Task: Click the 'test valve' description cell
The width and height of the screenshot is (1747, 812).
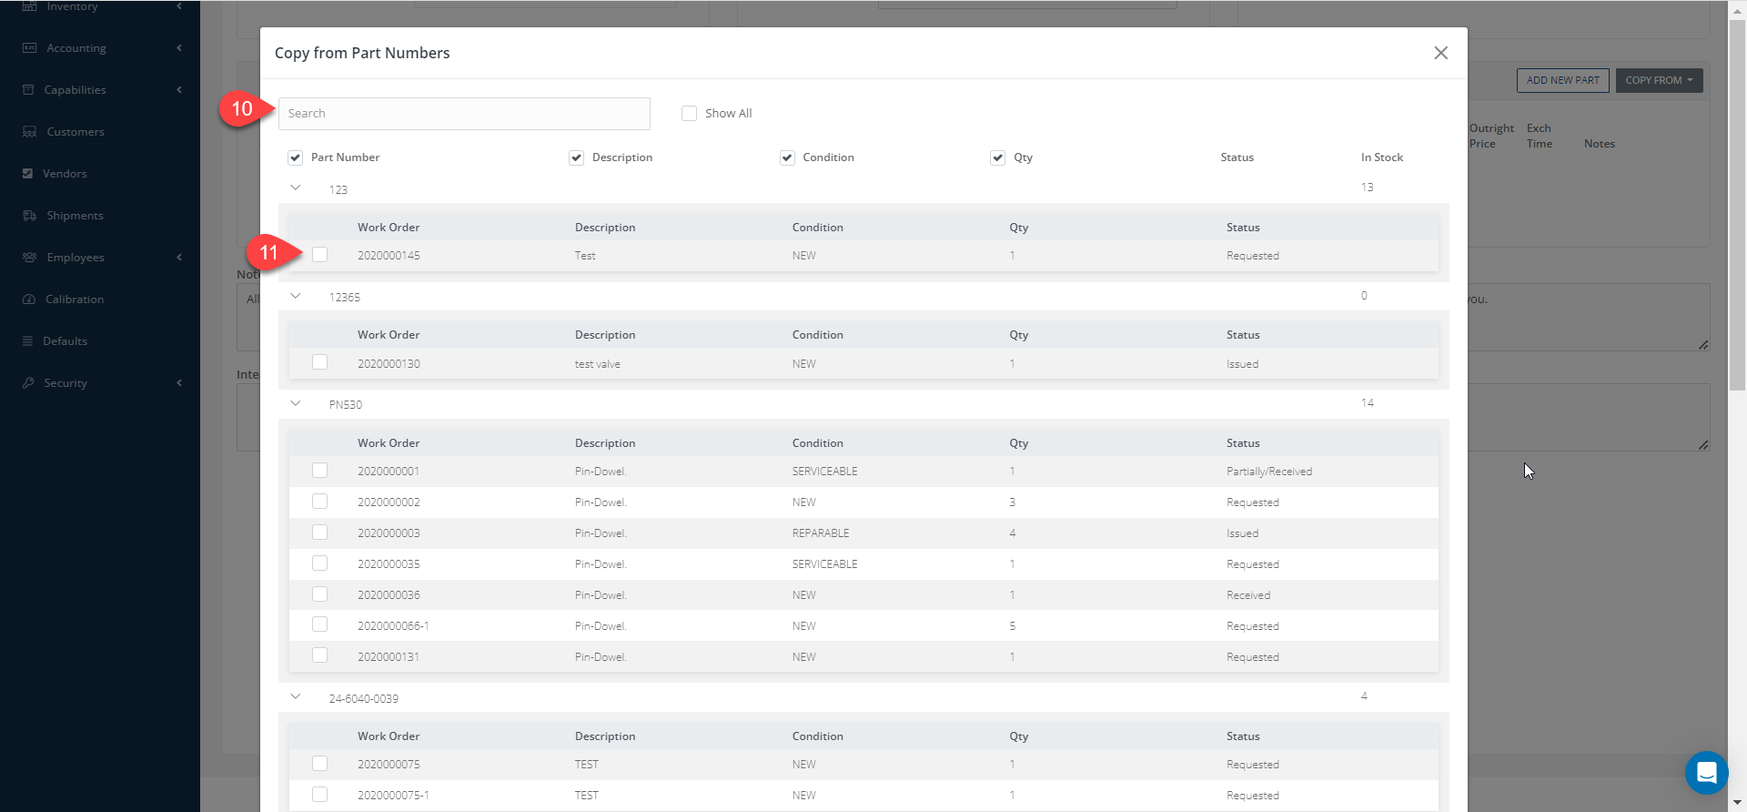Action: tap(597, 364)
